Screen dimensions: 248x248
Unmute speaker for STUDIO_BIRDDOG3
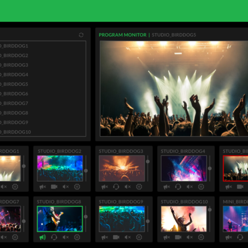coord(127,186)
